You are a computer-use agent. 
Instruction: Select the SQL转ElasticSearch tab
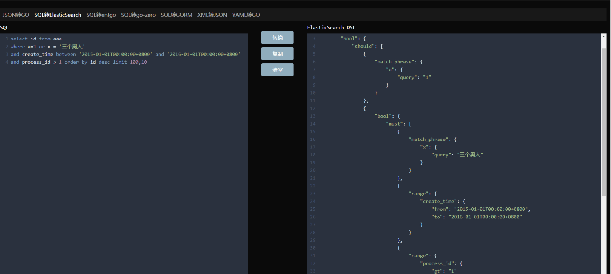58,15
